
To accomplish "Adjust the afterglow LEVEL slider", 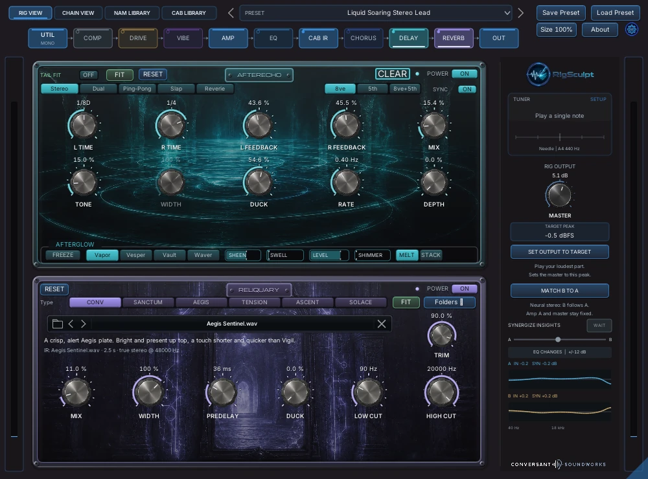I will (x=329, y=255).
